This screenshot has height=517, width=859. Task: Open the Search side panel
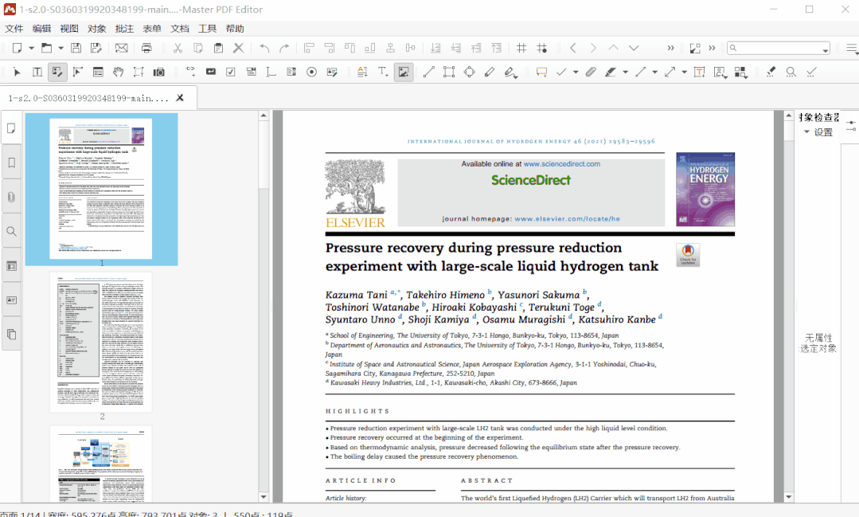pyautogui.click(x=12, y=231)
